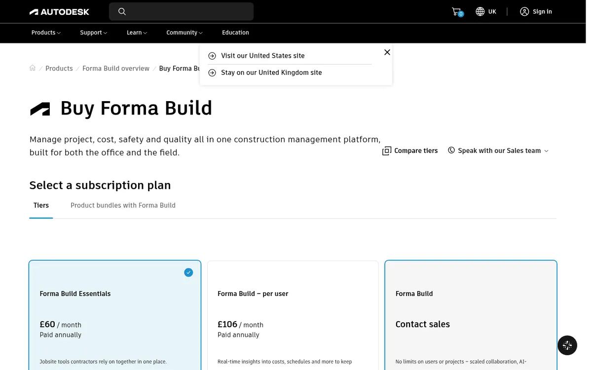Click the Sign in user icon

point(524,11)
